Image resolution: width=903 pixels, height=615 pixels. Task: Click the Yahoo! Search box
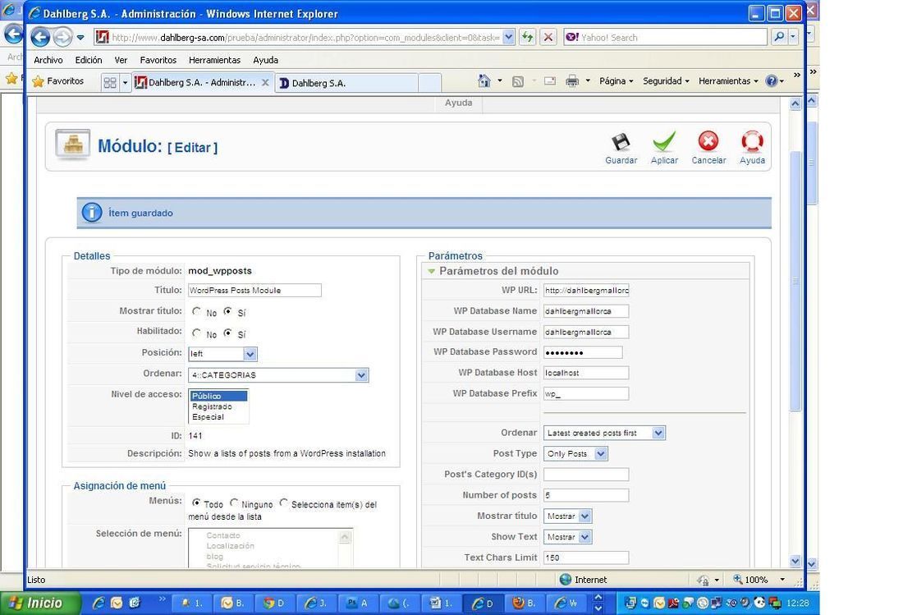tap(666, 38)
